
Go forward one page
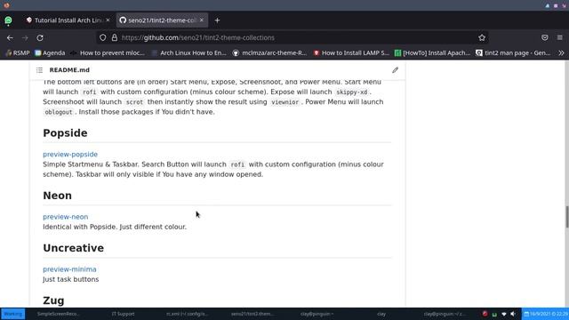click(x=25, y=37)
